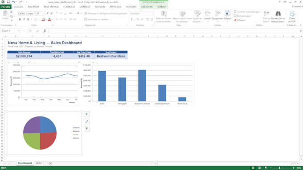Switch to the MISE EN PAGE tab

(x=51, y=7)
